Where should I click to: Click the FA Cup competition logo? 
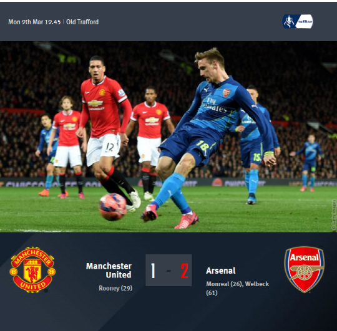pos(298,21)
